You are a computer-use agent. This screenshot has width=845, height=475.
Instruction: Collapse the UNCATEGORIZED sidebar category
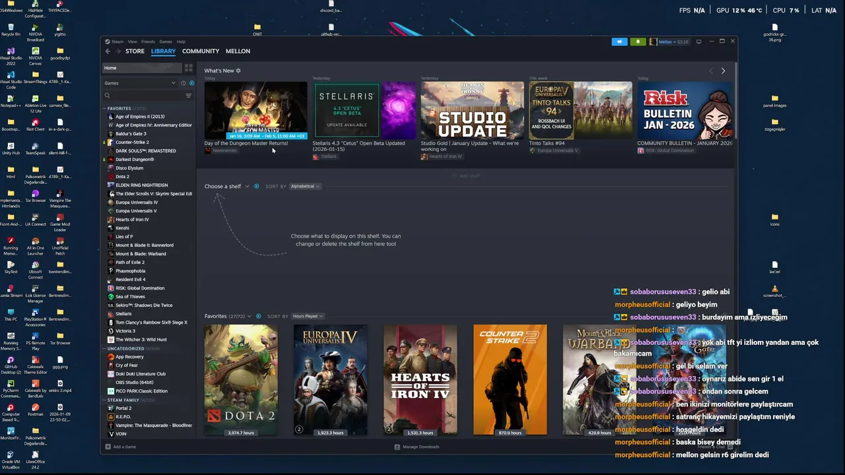pyautogui.click(x=104, y=348)
